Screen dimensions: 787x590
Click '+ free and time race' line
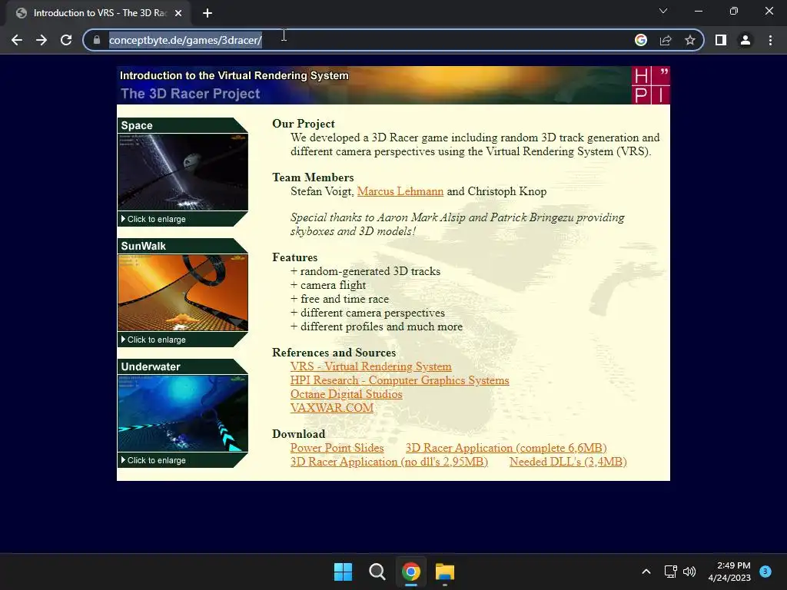tap(340, 299)
